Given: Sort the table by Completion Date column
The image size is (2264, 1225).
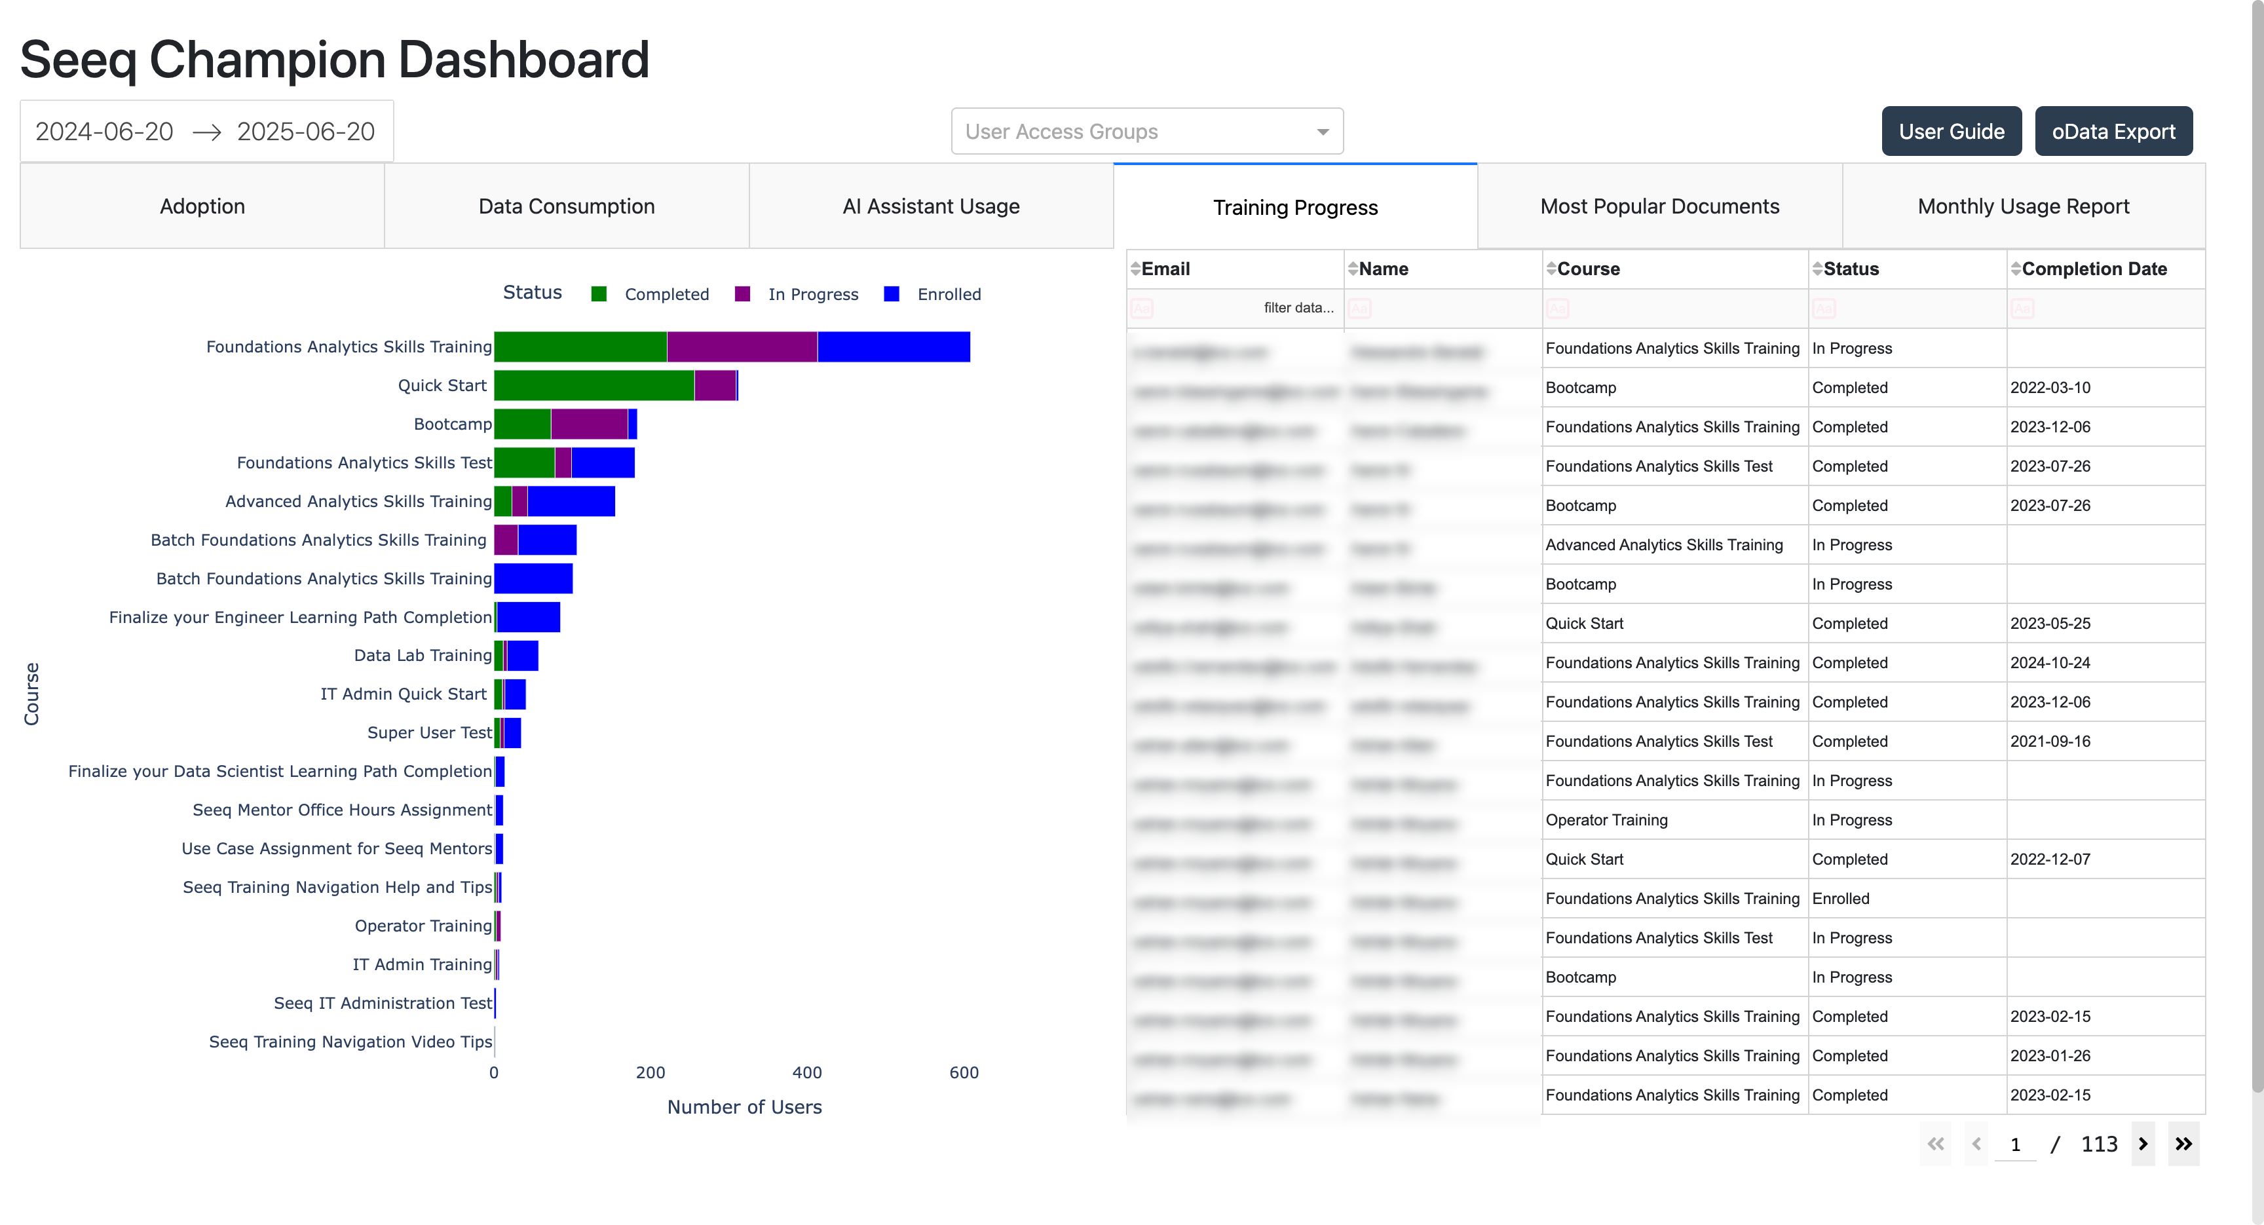Looking at the screenshot, I should pyautogui.click(x=2015, y=269).
